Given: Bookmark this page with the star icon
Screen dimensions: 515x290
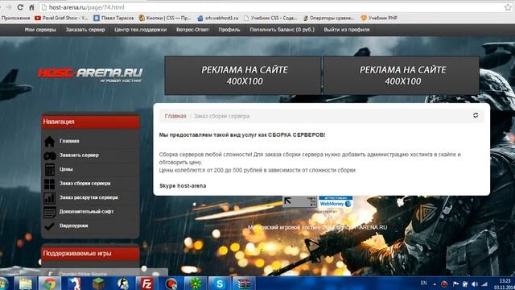Looking at the screenshot, I should 508,7.
